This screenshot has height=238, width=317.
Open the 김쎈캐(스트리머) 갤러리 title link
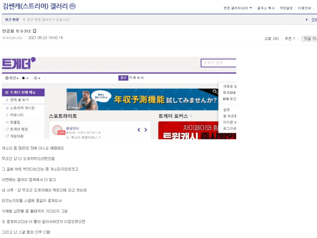point(35,6)
